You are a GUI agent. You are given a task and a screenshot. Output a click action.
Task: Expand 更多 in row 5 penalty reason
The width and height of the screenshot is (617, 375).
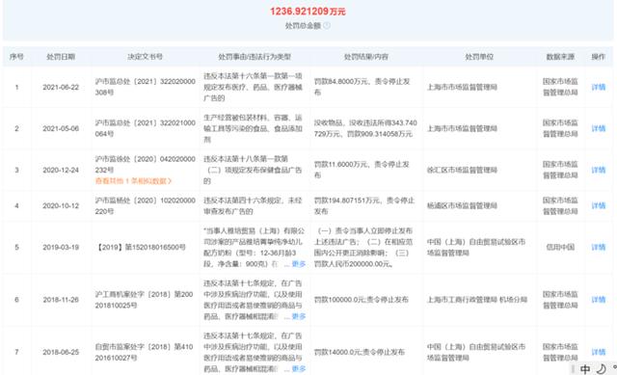pyautogui.click(x=299, y=264)
